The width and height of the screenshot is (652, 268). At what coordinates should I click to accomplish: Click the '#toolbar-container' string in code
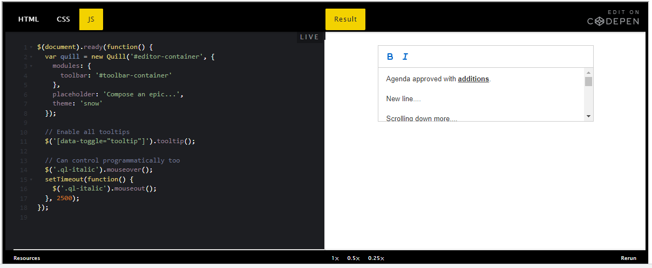134,75
